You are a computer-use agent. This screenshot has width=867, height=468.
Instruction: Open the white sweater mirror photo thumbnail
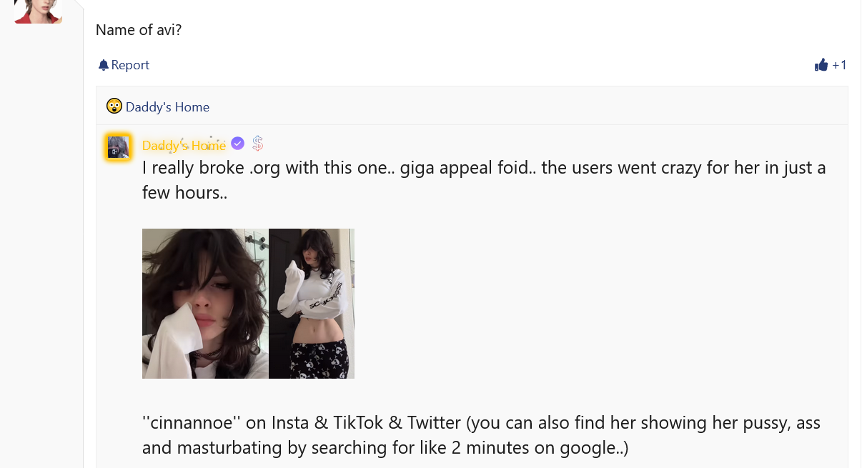point(312,304)
